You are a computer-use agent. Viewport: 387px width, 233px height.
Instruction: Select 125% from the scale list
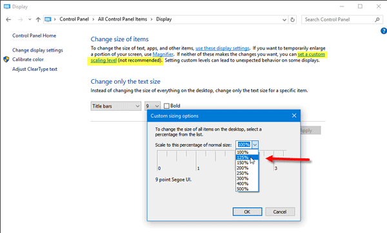pyautogui.click(x=247, y=158)
